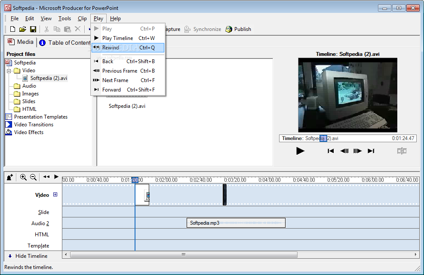Click the timeline wizard icon
Viewport: 424px width, 275px height.
coord(10,177)
